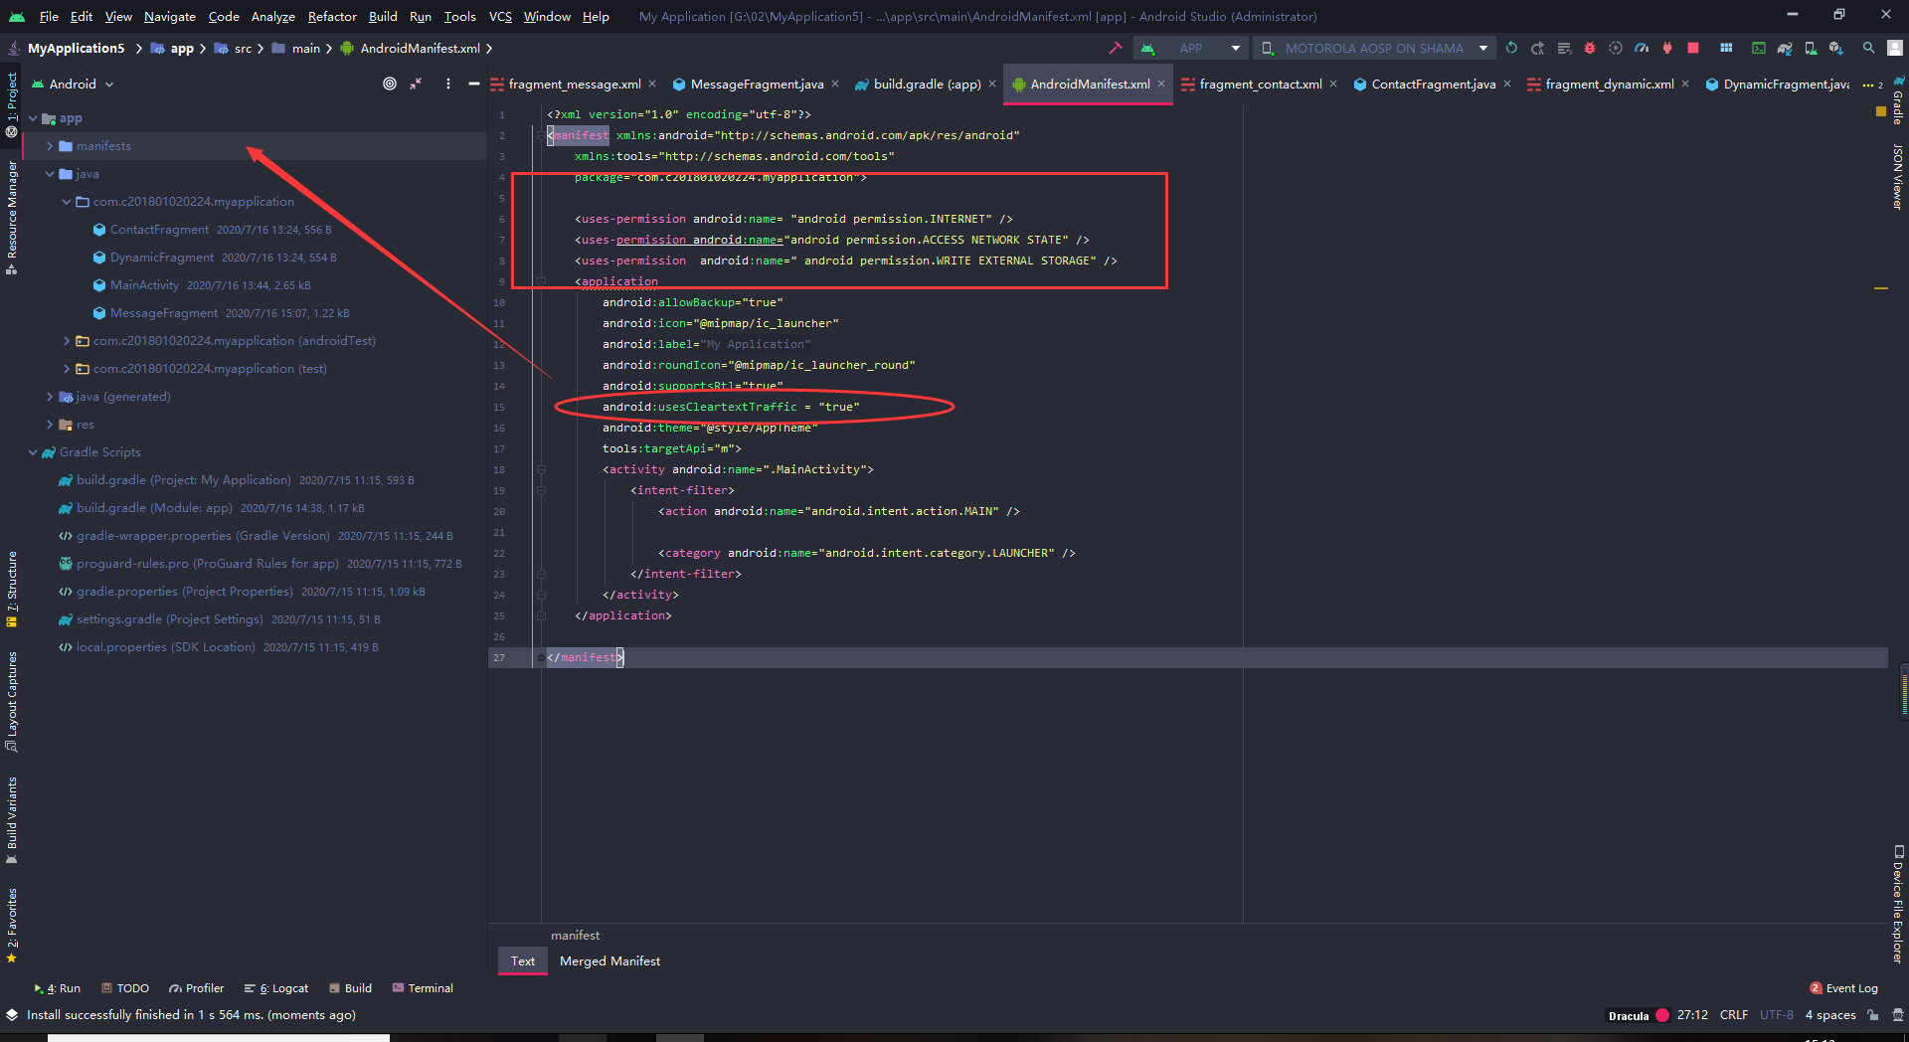Click the UTF-8 encoding selector
Viewport: 1909px width, 1042px height.
tap(1777, 1015)
